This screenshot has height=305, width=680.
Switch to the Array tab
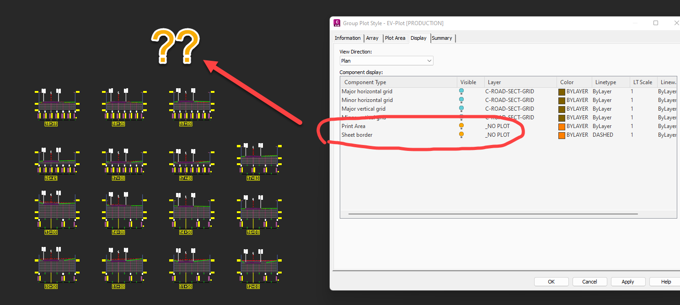(x=372, y=38)
